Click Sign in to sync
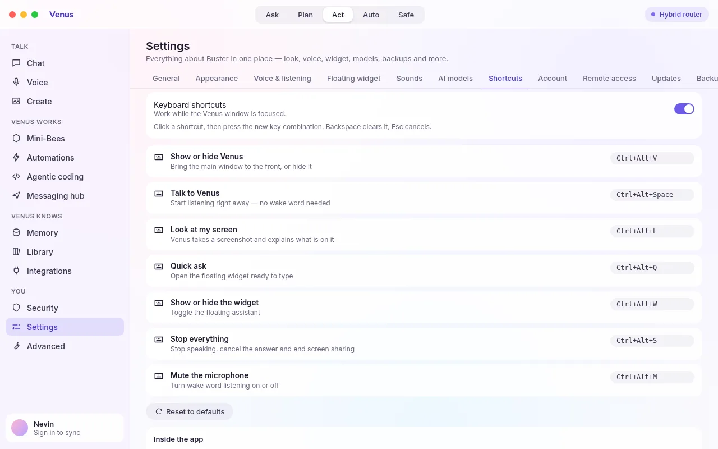The image size is (718, 449). [57, 433]
